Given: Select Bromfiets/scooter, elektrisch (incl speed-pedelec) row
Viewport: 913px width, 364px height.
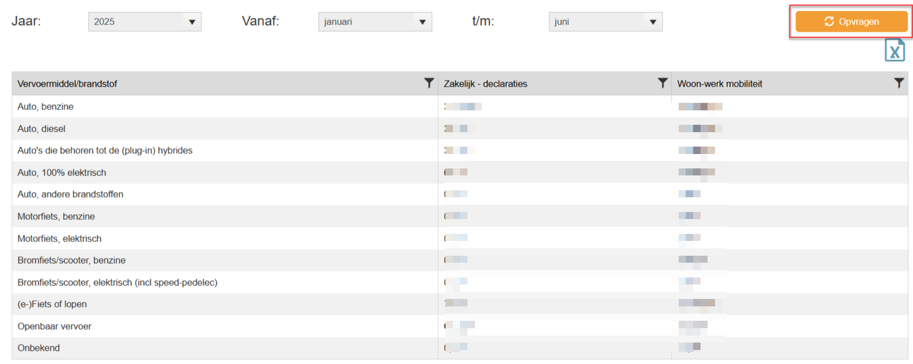Looking at the screenshot, I should pyautogui.click(x=460, y=282).
